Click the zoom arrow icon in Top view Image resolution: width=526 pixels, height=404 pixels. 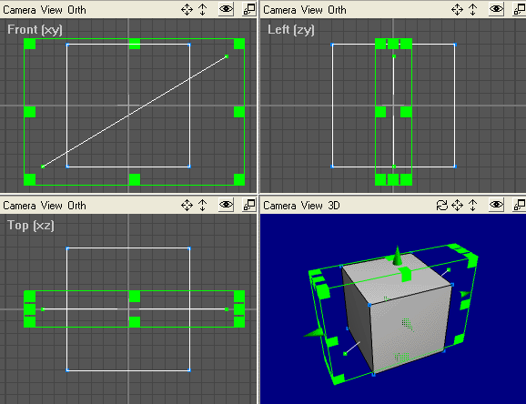pos(202,205)
